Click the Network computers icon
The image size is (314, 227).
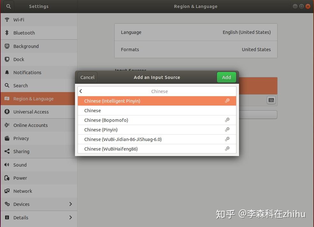7,191
